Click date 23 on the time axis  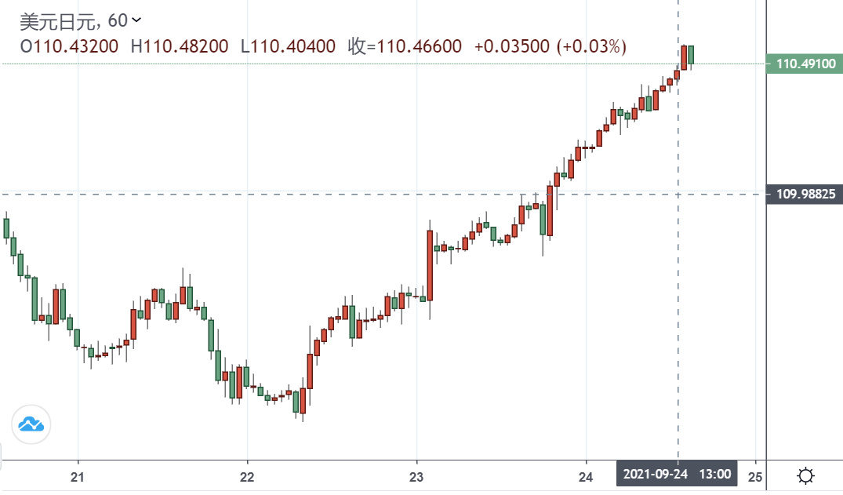pyautogui.click(x=416, y=475)
